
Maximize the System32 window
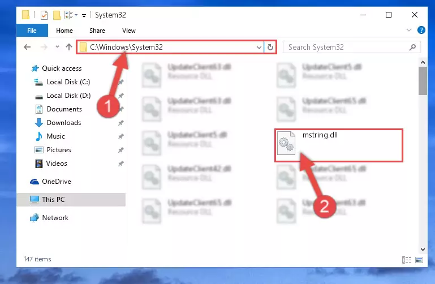point(389,15)
